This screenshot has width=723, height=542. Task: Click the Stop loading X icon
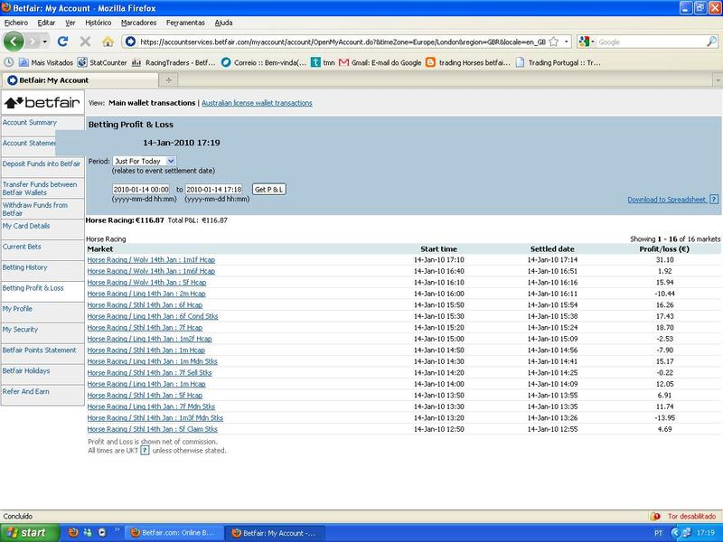point(85,42)
